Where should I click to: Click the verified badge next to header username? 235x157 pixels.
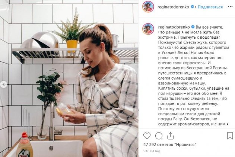click(x=192, y=7)
